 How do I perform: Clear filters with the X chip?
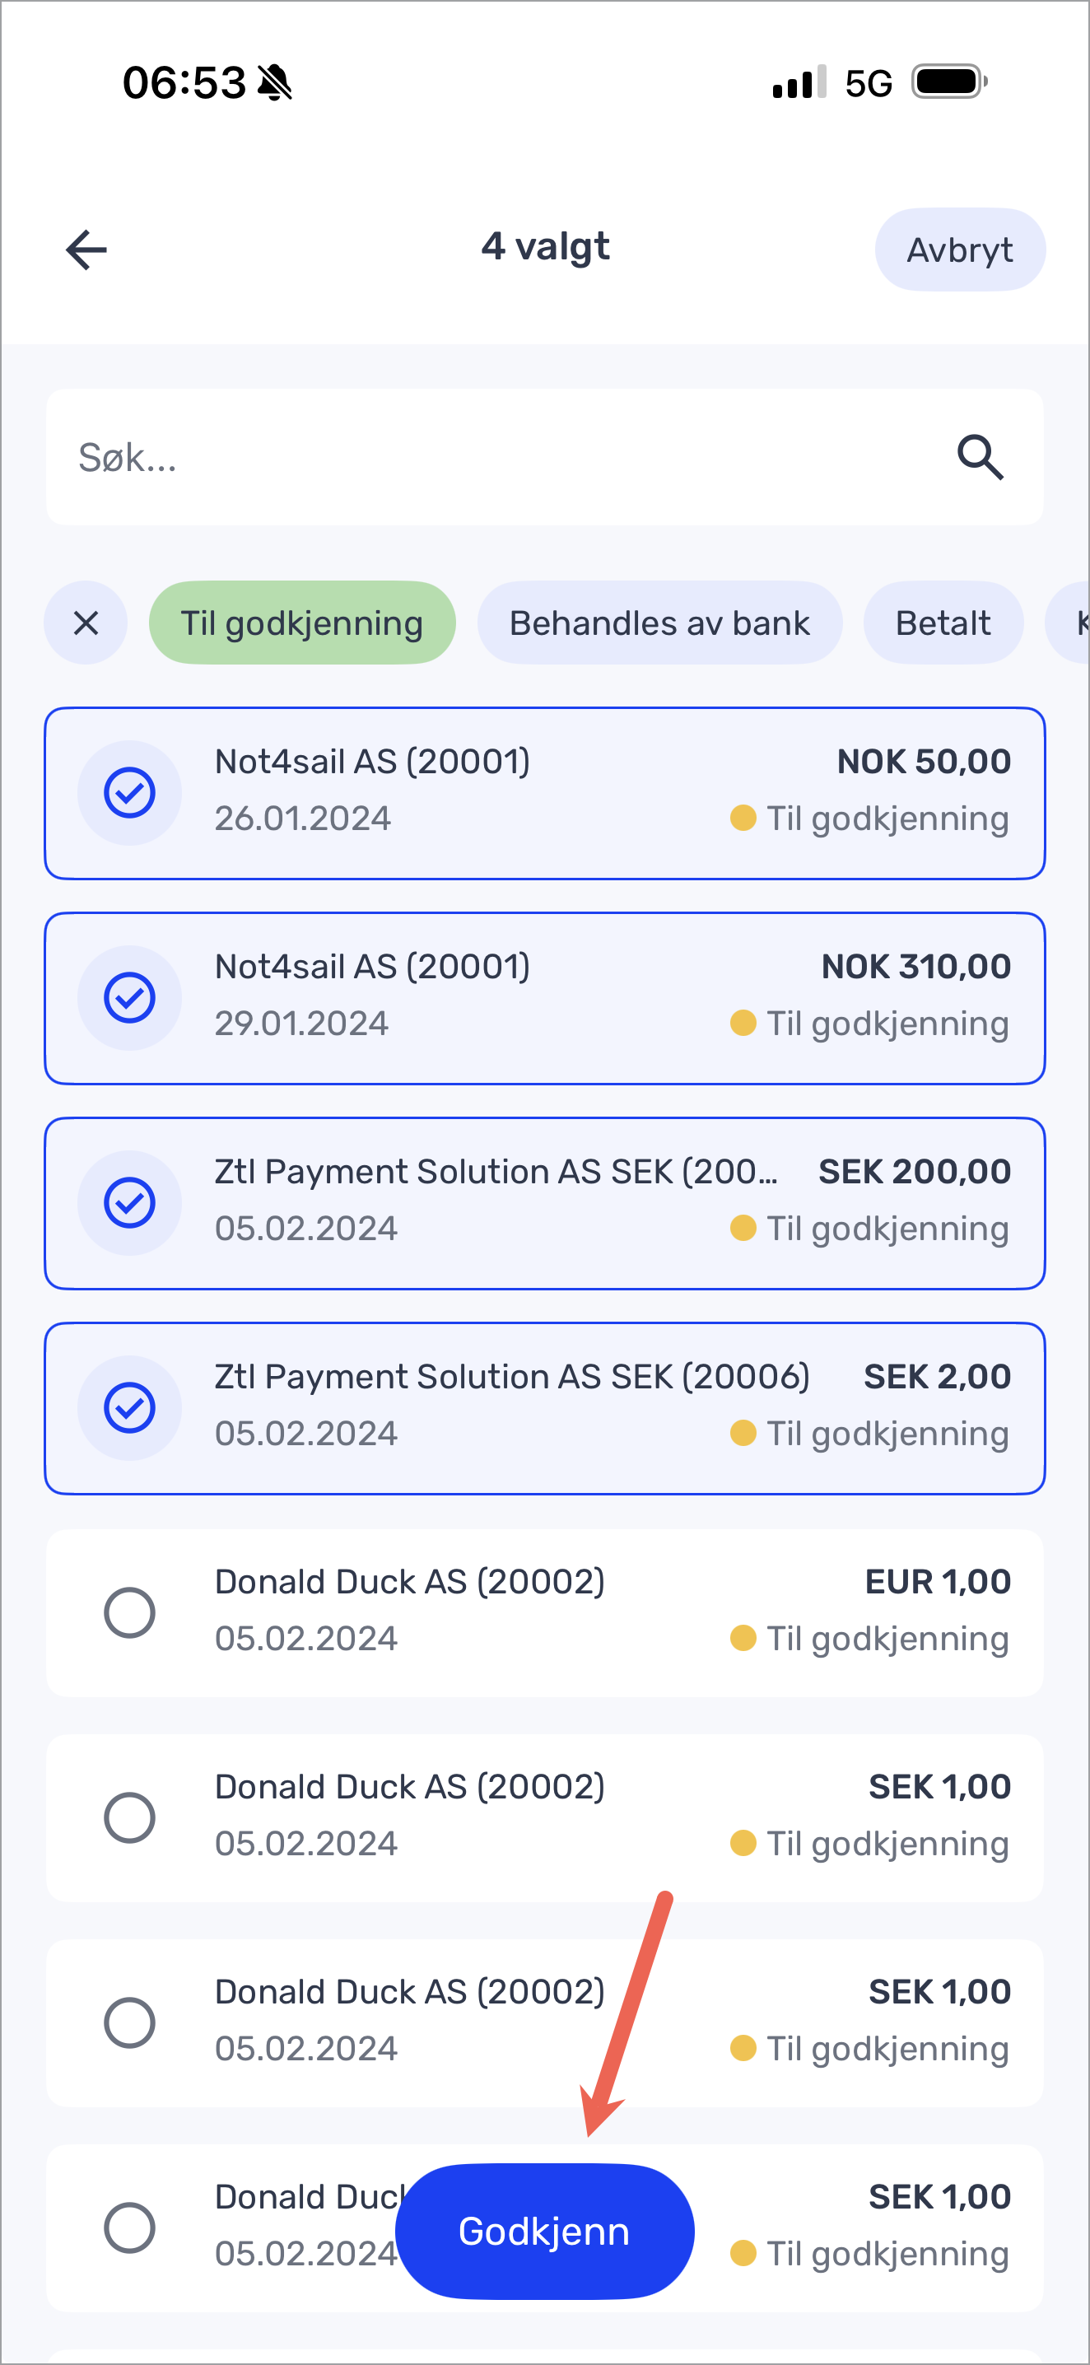click(x=86, y=623)
